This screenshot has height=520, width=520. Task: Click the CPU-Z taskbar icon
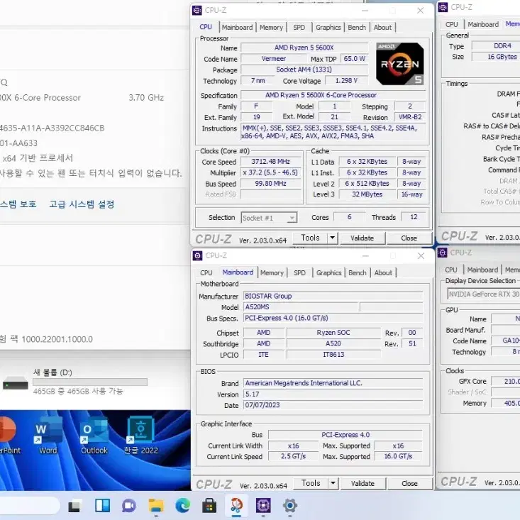pos(263,506)
